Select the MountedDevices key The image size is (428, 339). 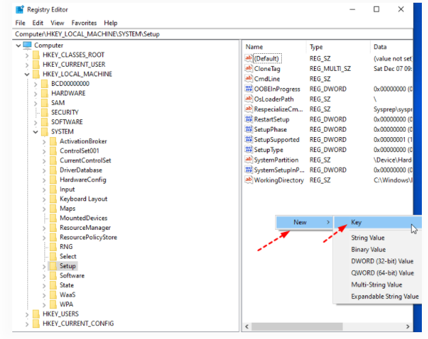click(x=83, y=218)
